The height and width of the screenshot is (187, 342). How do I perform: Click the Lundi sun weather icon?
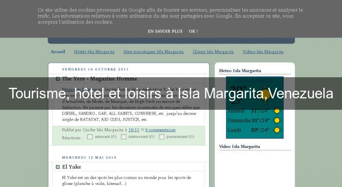[277, 130]
